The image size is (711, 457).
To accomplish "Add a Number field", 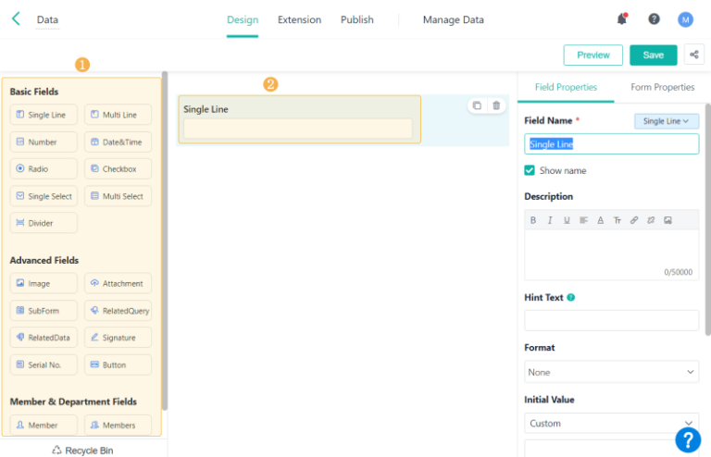I will tap(44, 142).
